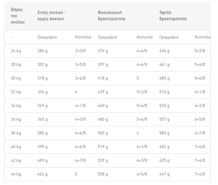Click the 647 g value
Viewport: 218px width, 185px height.
point(164,174)
